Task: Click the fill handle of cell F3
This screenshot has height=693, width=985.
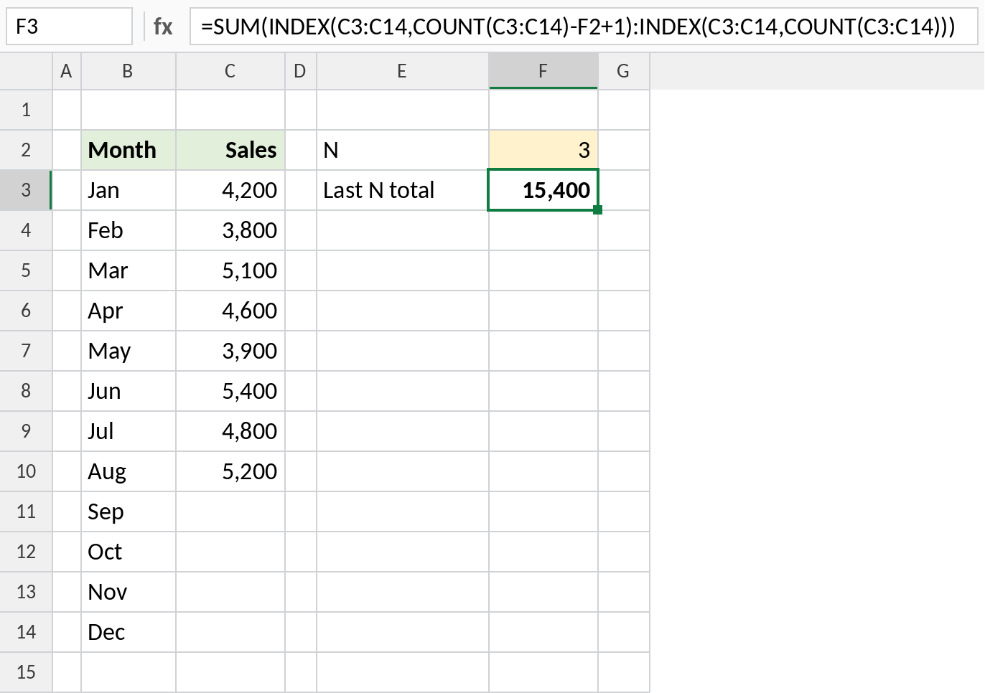Action: 598,210
